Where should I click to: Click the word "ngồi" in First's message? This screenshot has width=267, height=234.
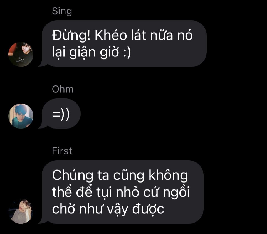(x=176, y=193)
